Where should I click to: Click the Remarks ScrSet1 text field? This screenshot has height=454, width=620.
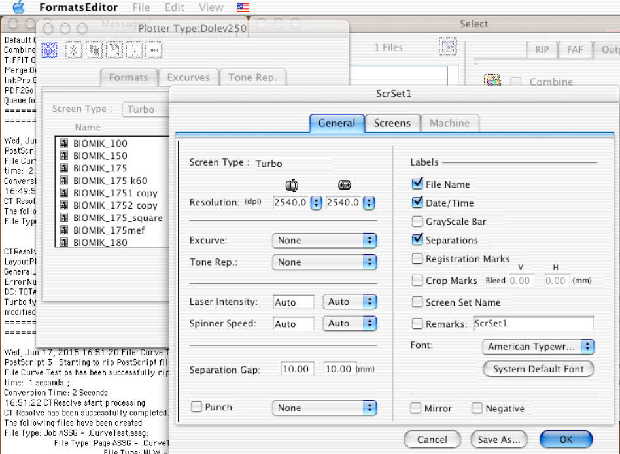pos(534,323)
